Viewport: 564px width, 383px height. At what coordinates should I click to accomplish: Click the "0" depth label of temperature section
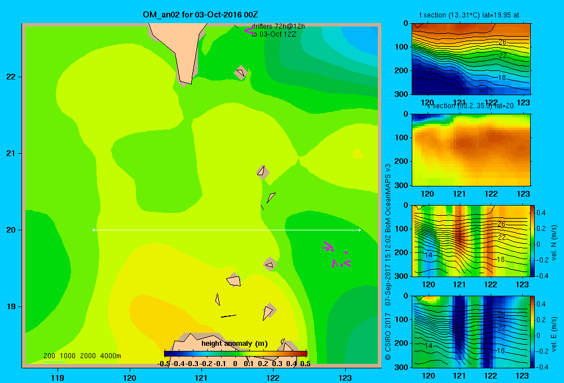tap(406, 23)
